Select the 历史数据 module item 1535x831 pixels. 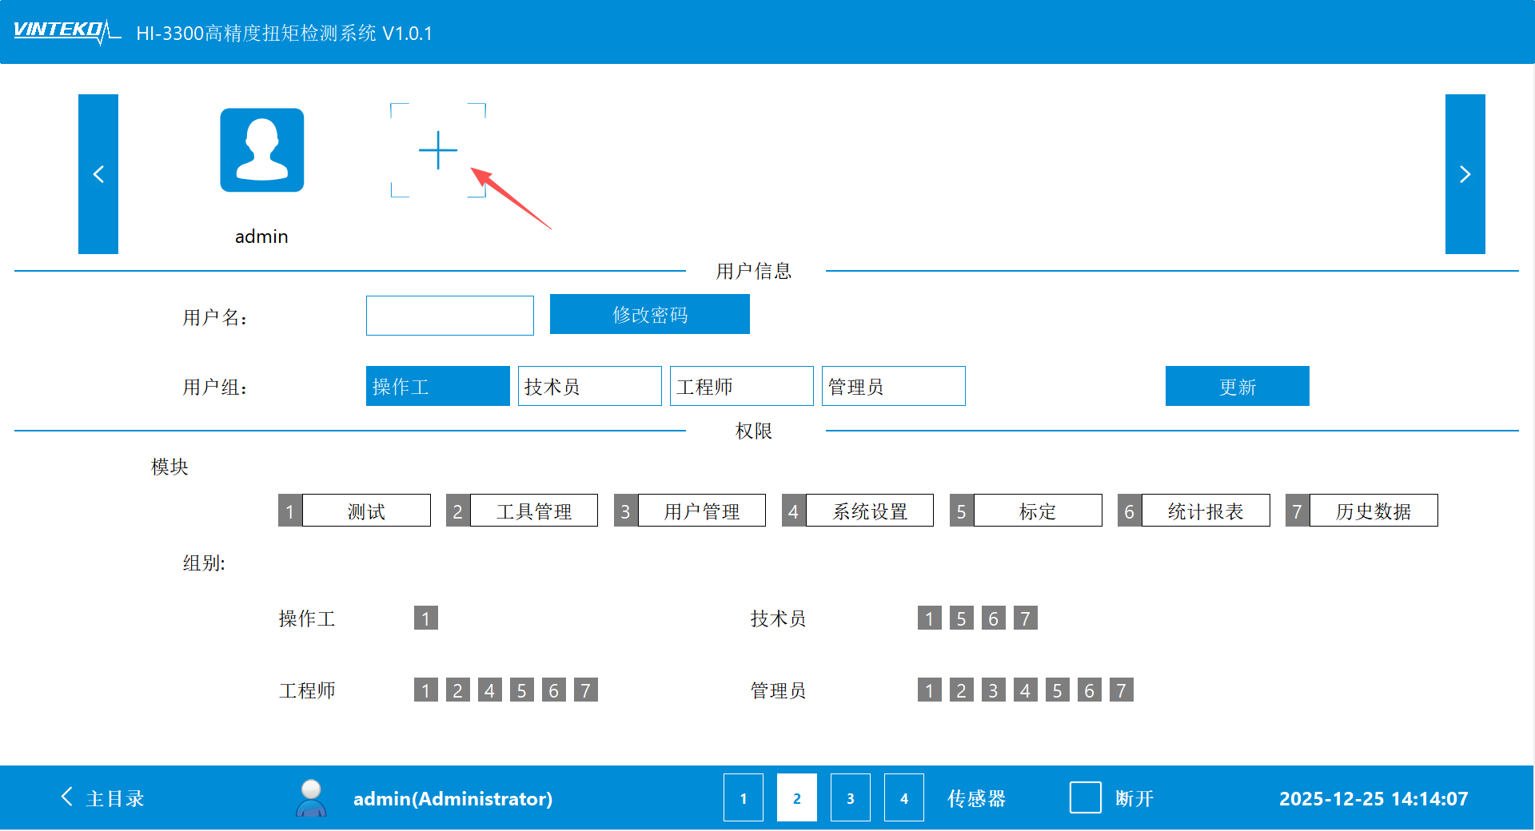pyautogui.click(x=1373, y=511)
